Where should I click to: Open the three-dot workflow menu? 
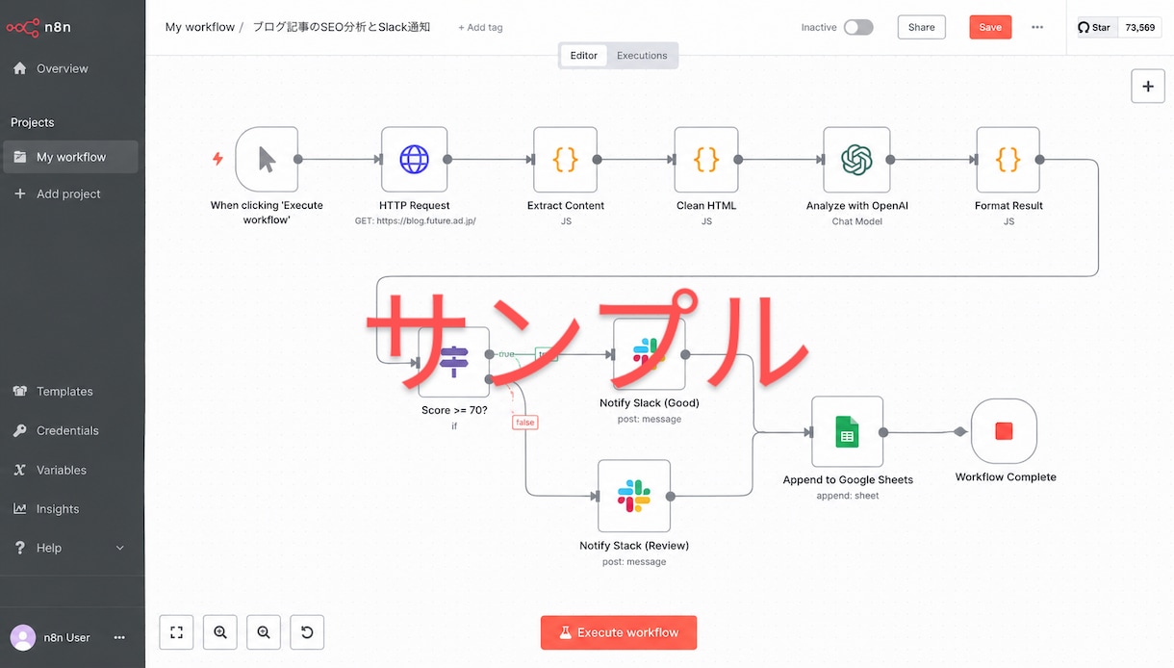[x=1037, y=27]
